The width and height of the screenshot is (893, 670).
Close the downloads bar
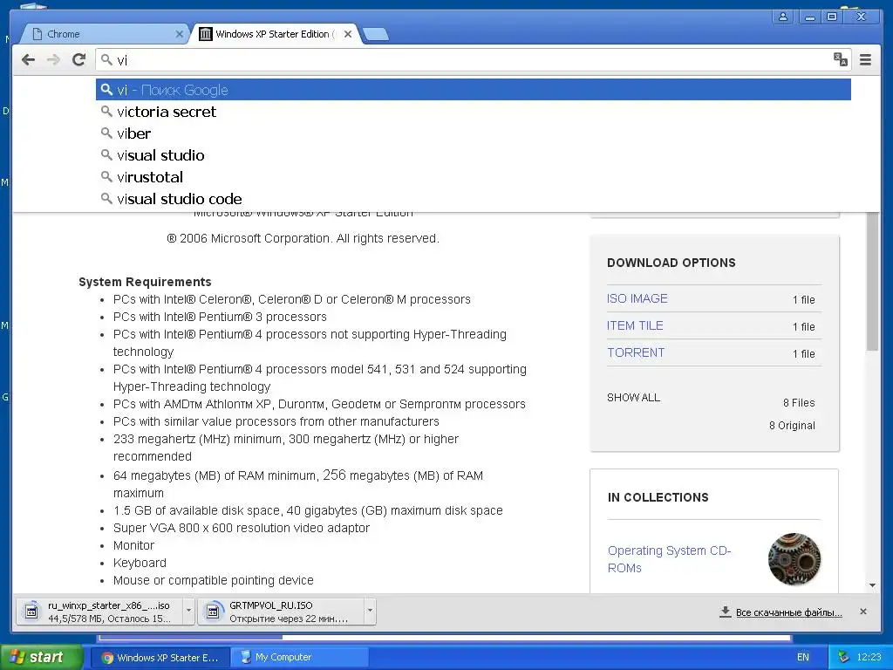pos(862,612)
